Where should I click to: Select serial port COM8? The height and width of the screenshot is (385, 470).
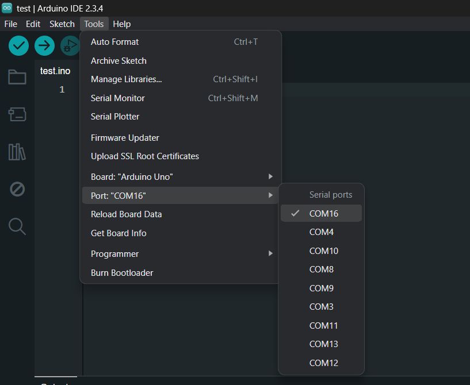pos(321,269)
